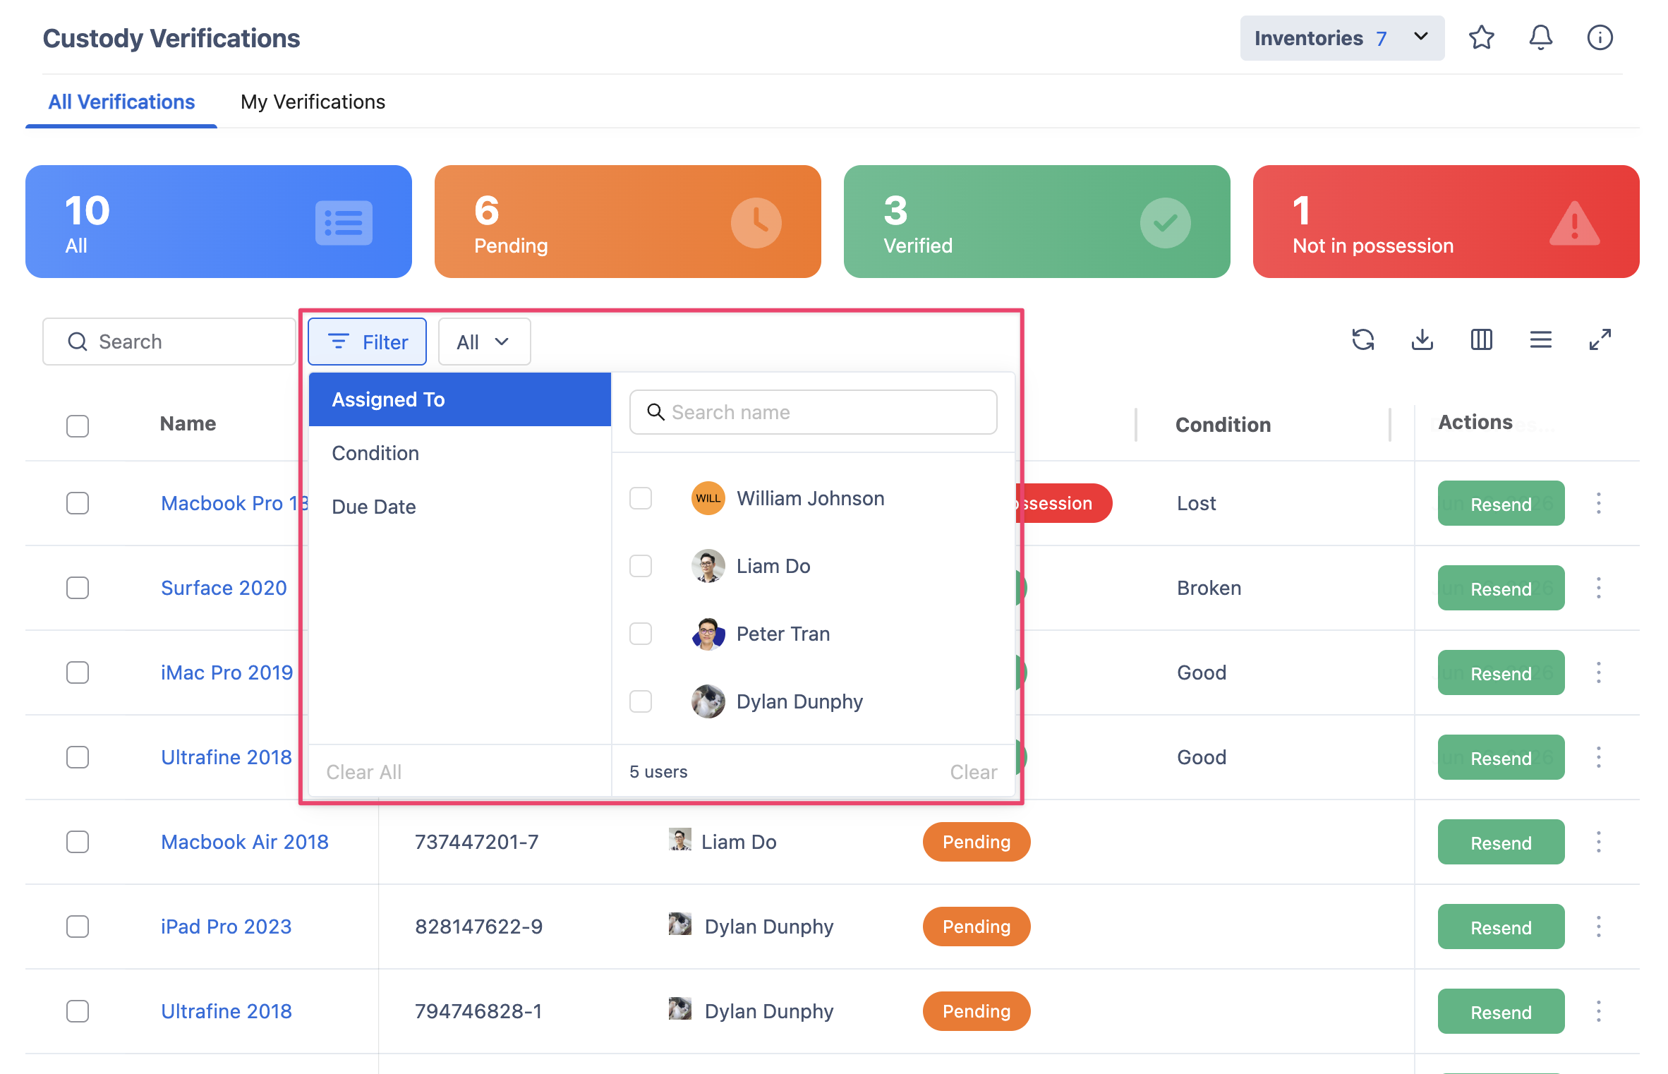Open more options for iMac Pro 2019 row
1668x1074 pixels.
(1599, 672)
